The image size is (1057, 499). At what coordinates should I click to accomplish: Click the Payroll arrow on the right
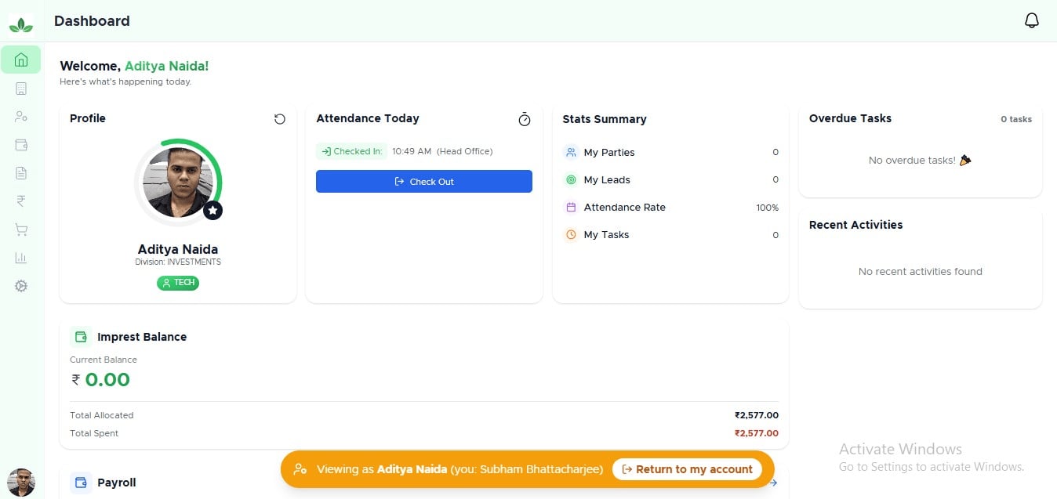point(773,483)
